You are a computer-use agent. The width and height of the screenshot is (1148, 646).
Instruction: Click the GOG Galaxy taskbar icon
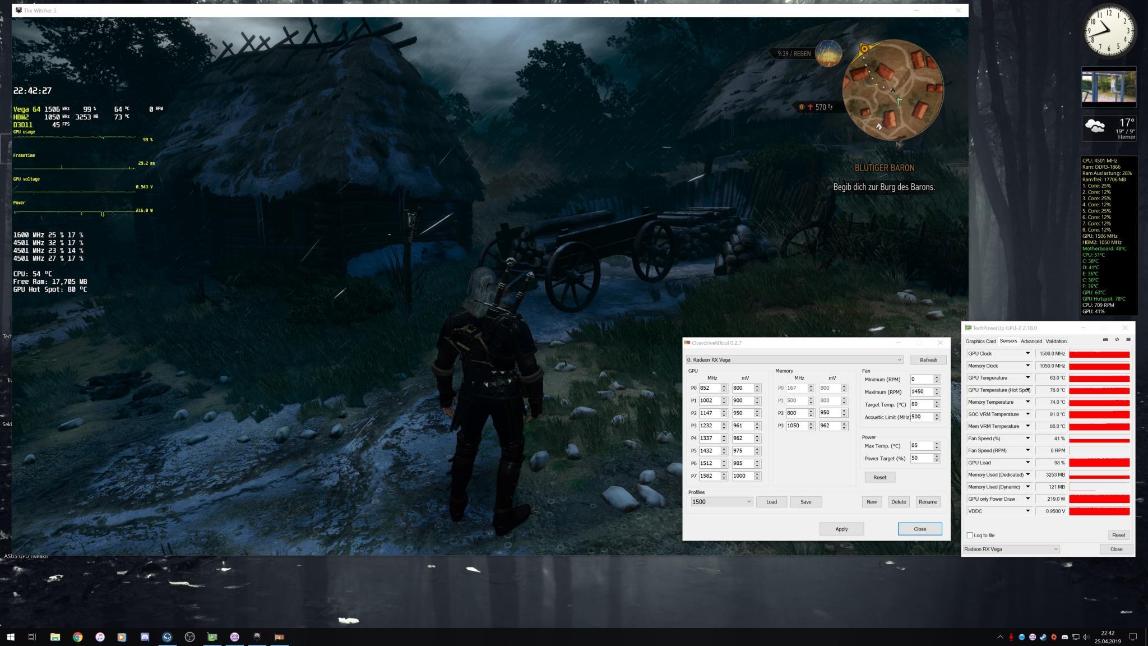[x=234, y=637]
